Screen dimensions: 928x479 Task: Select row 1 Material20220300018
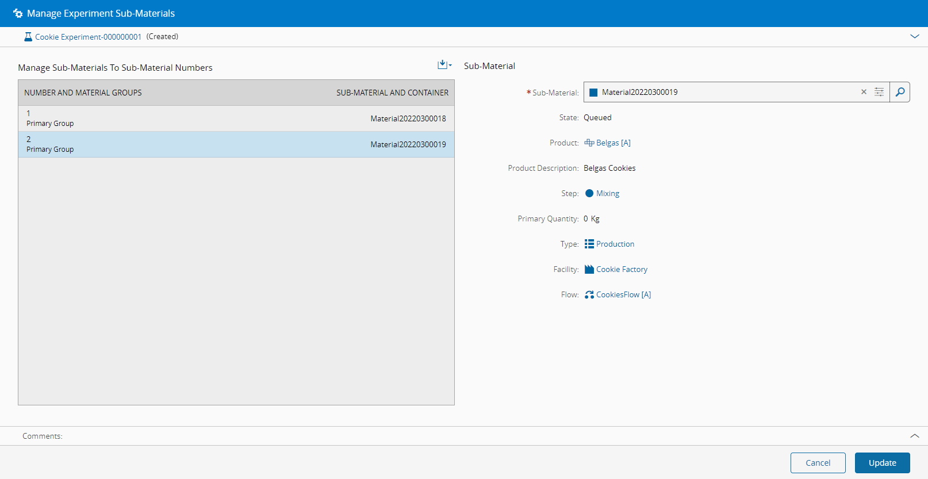click(236, 118)
